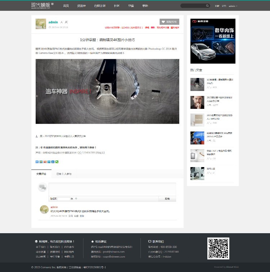The width and height of the screenshot is (270, 272).
Task: Click the gray speech bubble comment avatar icon
Action: click(x=42, y=187)
